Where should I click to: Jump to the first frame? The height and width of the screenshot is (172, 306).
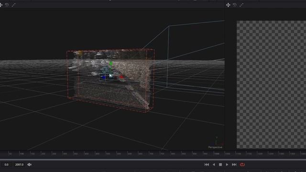[207, 164]
